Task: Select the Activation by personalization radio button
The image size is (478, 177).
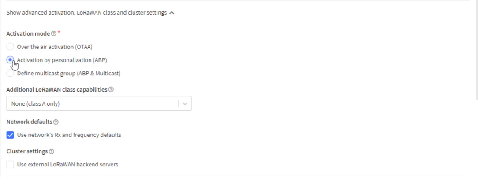Action: [11, 60]
